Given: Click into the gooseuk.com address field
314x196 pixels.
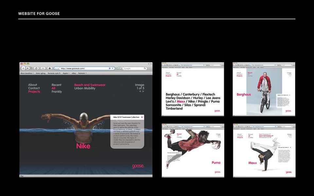Looking at the screenshot, I should coord(84,68).
